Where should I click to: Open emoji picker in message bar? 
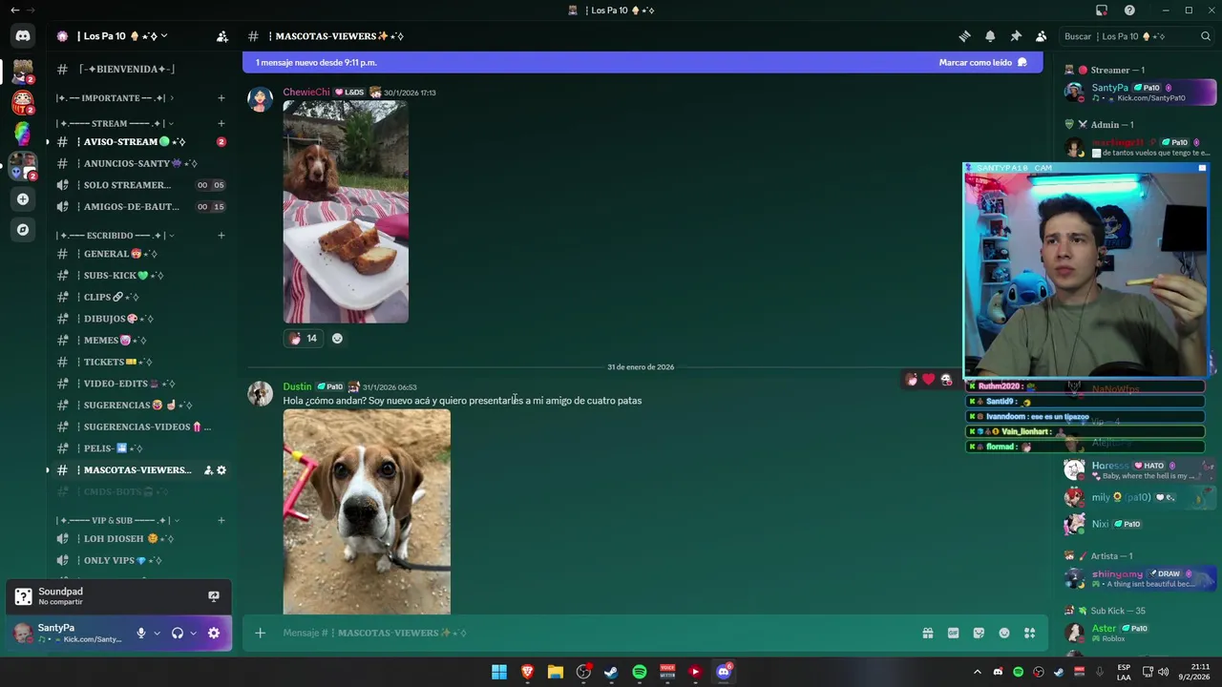point(1004,633)
